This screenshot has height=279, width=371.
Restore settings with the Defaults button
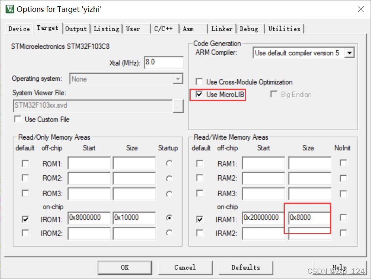pyautogui.click(x=246, y=268)
